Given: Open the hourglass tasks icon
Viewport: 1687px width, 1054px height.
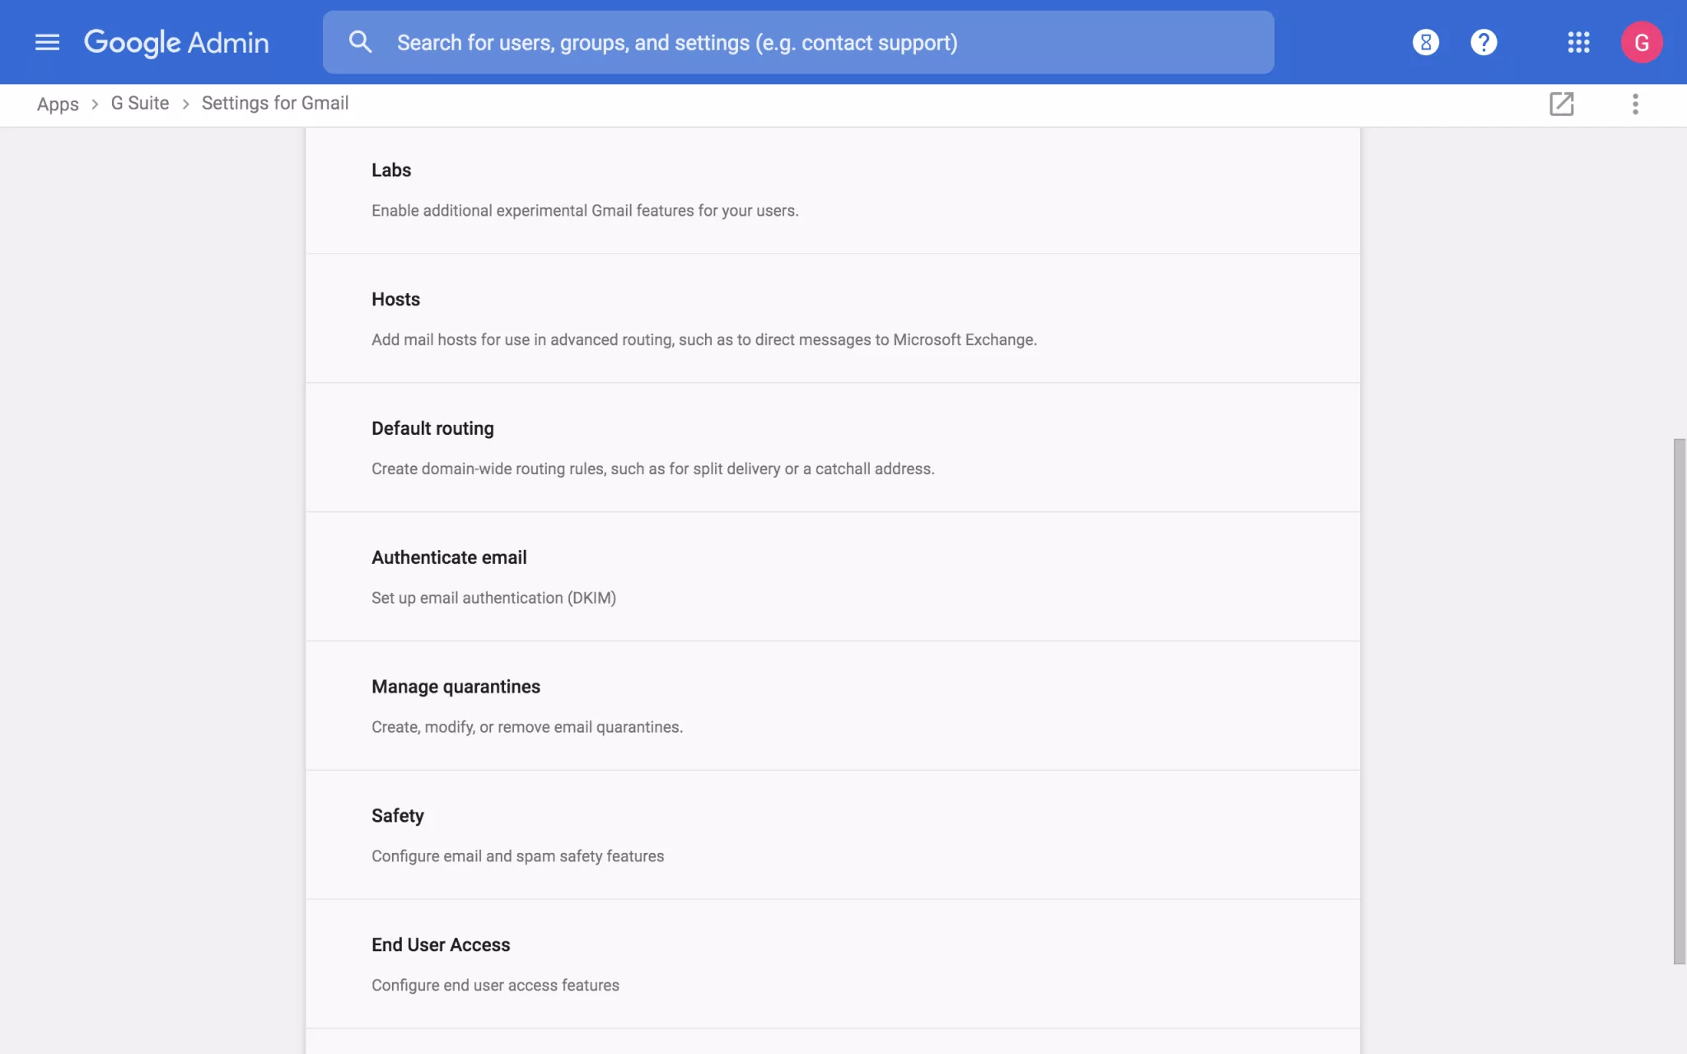Looking at the screenshot, I should pos(1425,42).
